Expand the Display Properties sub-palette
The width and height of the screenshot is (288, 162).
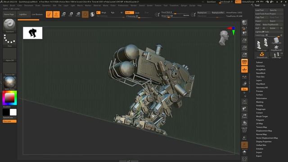click(264, 142)
